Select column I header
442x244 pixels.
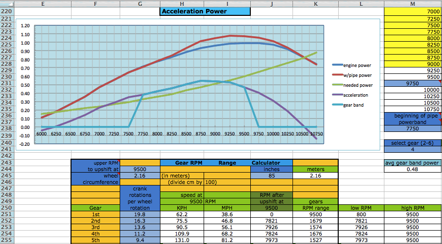coord(227,4)
